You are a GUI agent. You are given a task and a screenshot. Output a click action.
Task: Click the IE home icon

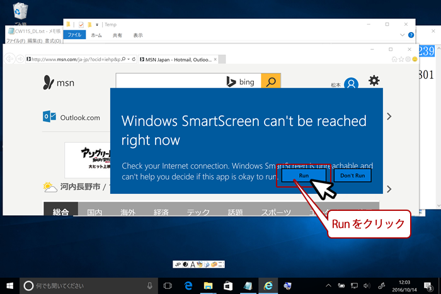(x=394, y=59)
